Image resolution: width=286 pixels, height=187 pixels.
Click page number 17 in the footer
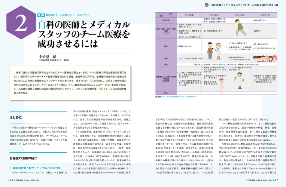276,180
